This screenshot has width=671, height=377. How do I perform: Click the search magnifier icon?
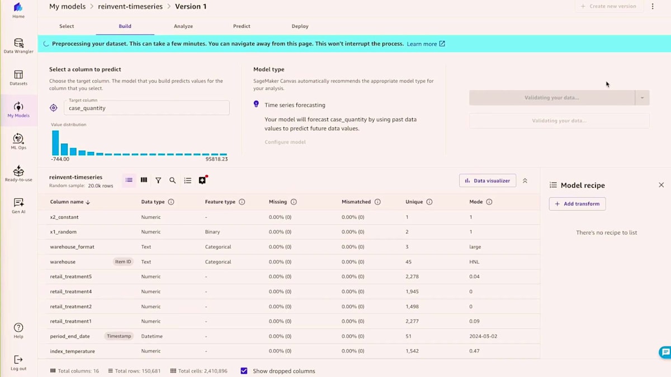173,180
